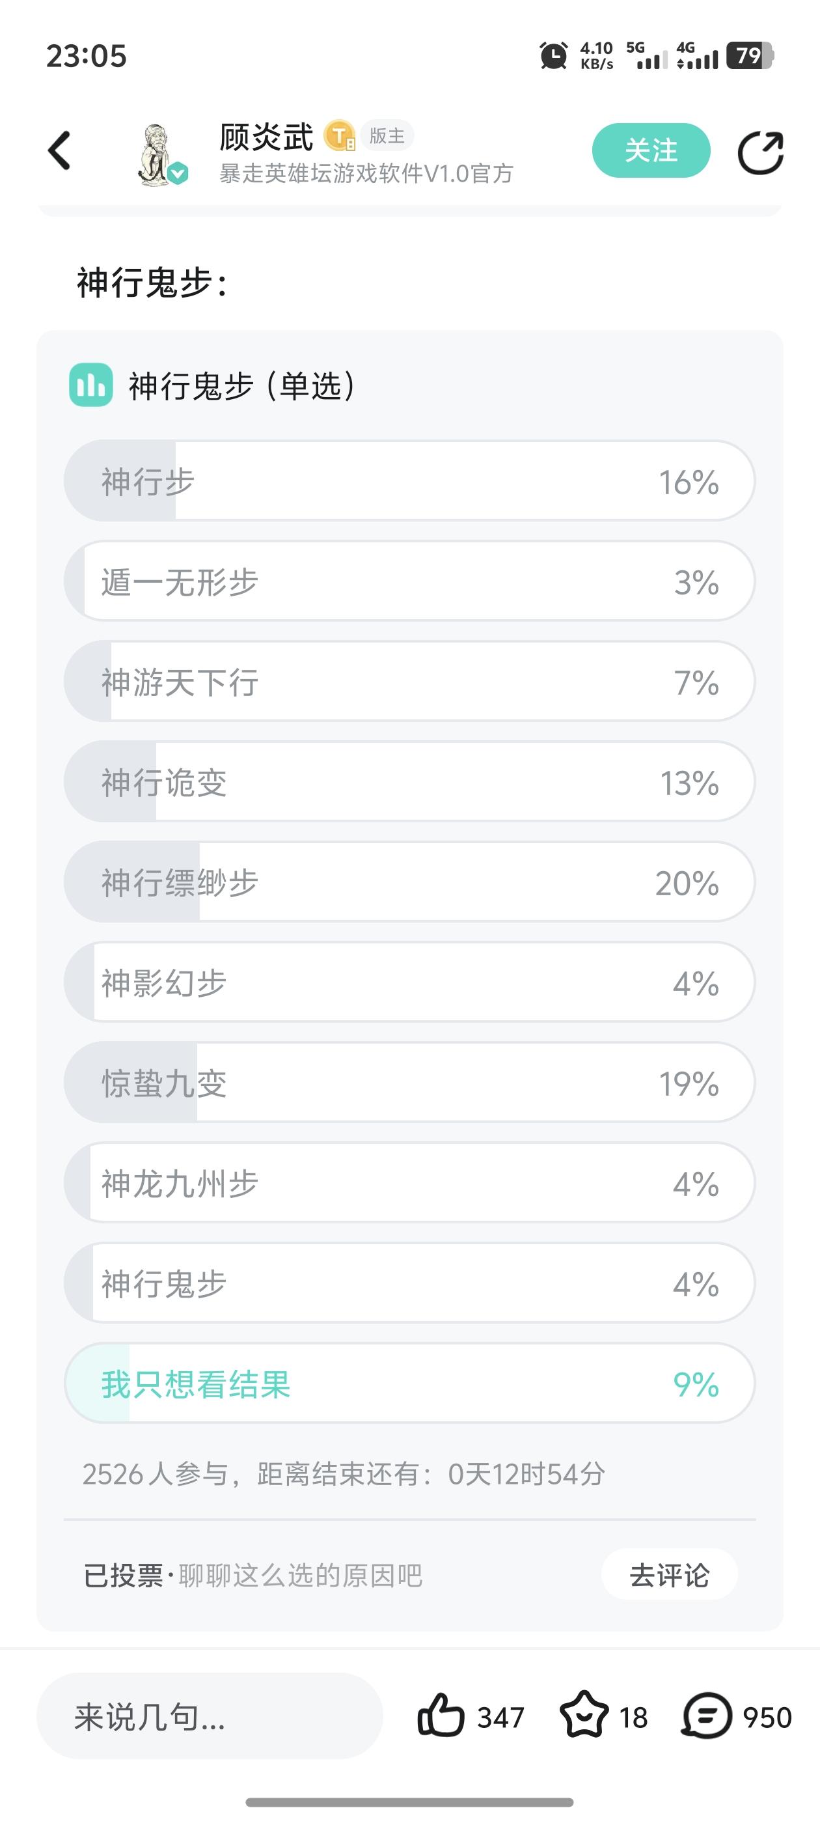Tap the poll chart icon
The height and width of the screenshot is (1823, 820).
pyautogui.click(x=90, y=385)
